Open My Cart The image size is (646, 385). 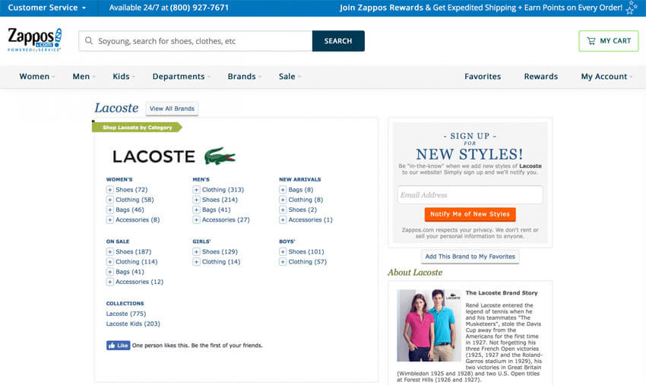pyautogui.click(x=609, y=41)
